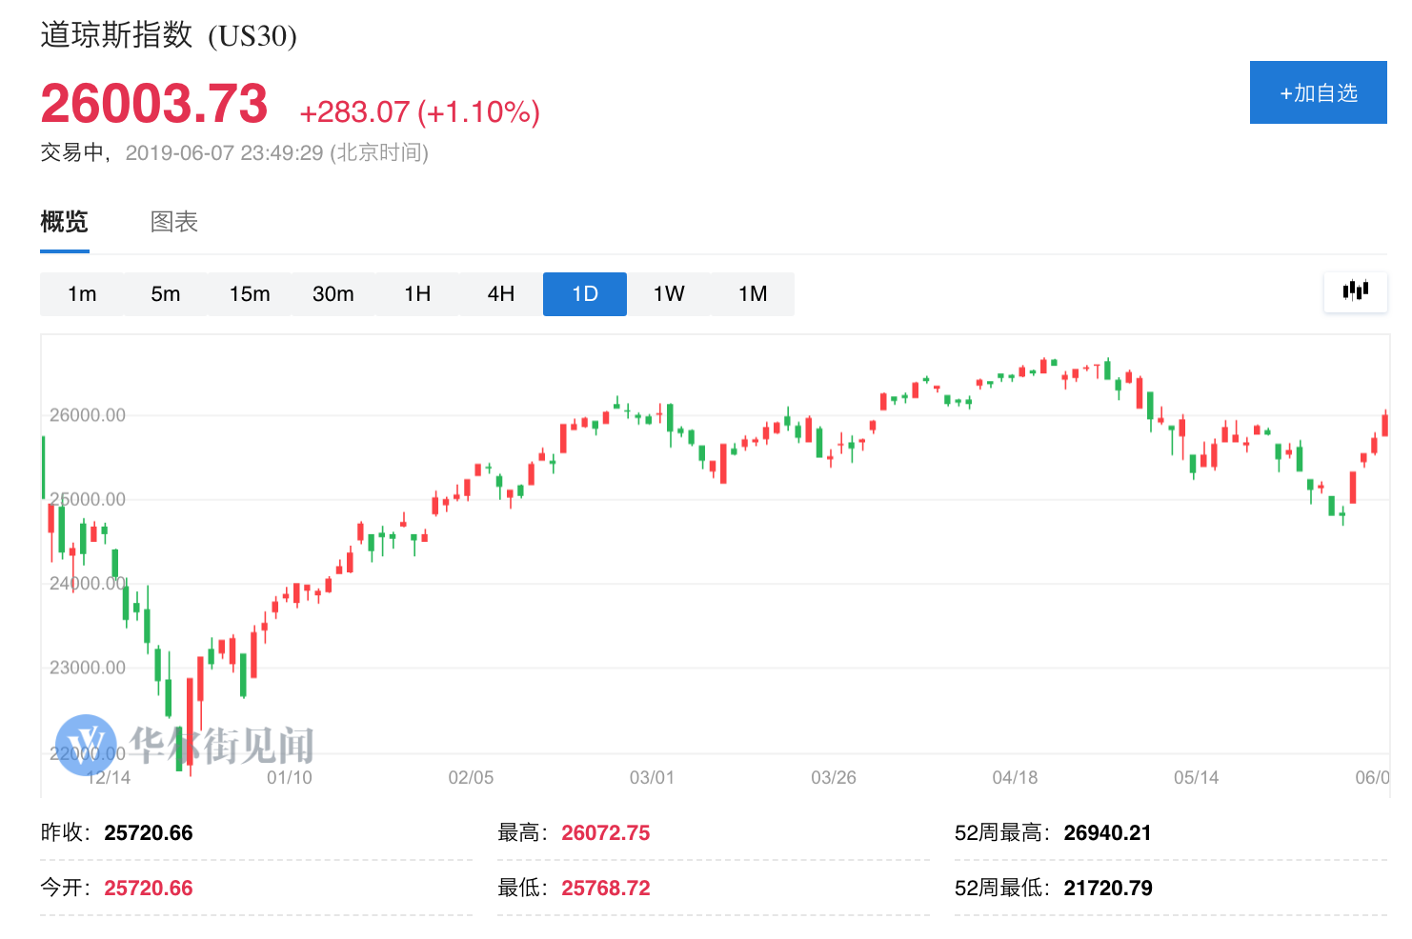The height and width of the screenshot is (939, 1412).
Task: Select the 1m timeframe
Action: tap(82, 294)
